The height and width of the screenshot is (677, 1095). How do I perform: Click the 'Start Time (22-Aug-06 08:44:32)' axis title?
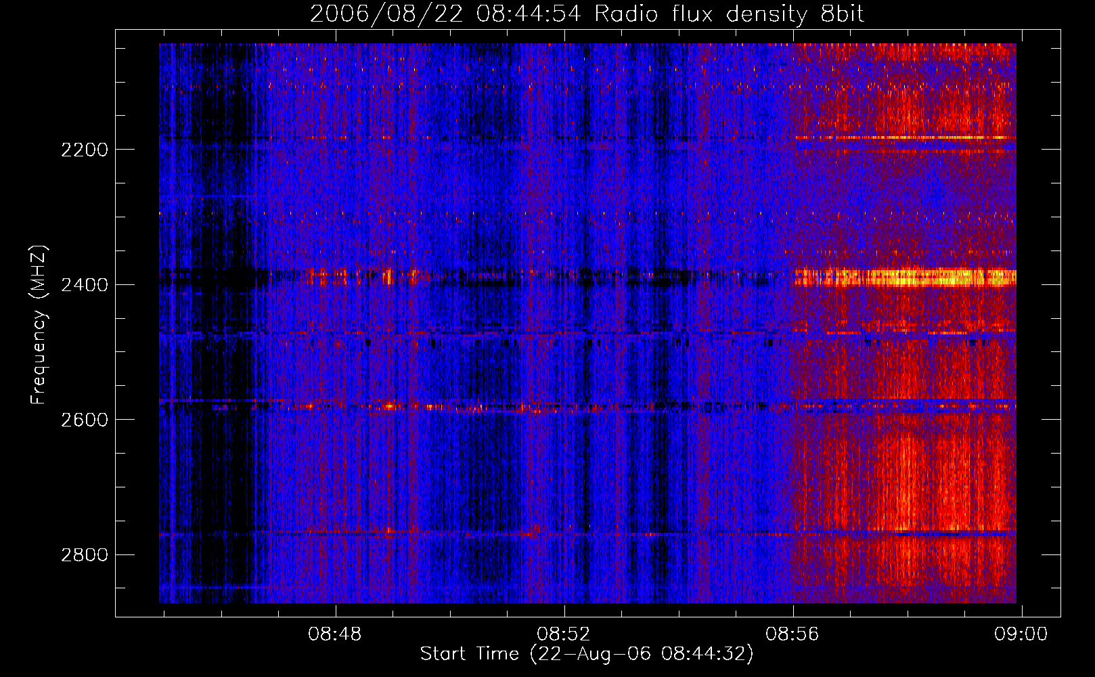pyautogui.click(x=587, y=654)
